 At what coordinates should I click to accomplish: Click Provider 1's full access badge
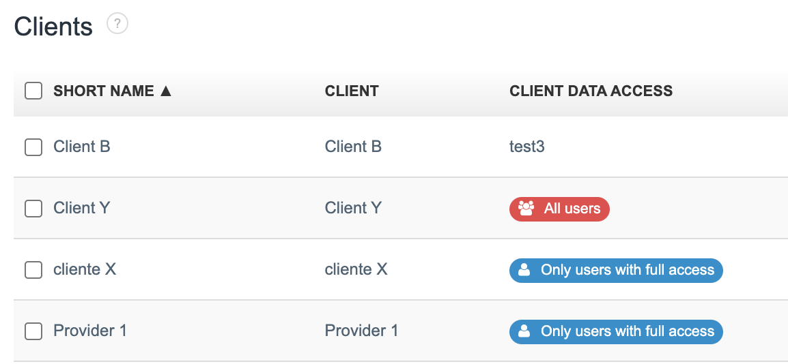[616, 331]
